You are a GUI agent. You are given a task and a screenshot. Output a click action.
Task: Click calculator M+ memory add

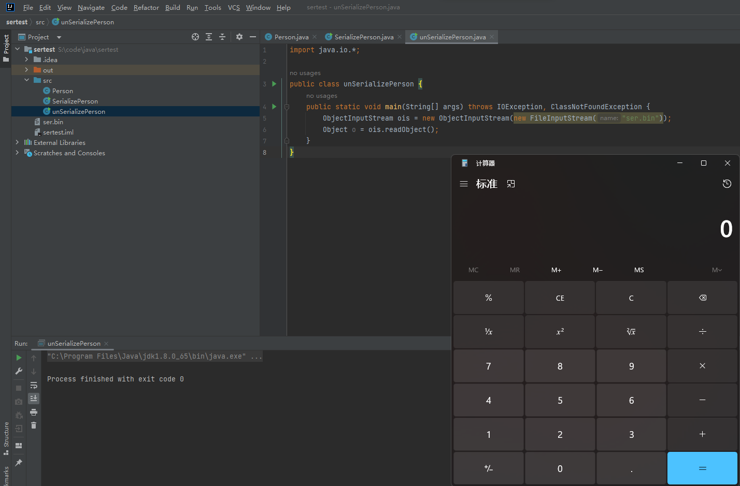tap(556, 270)
